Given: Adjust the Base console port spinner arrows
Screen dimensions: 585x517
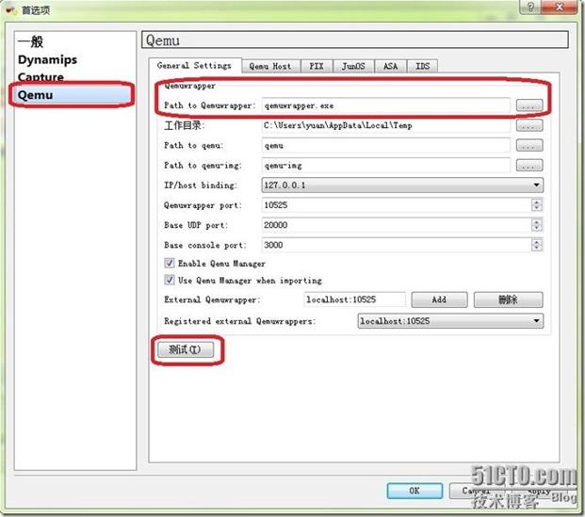Looking at the screenshot, I should [x=537, y=245].
